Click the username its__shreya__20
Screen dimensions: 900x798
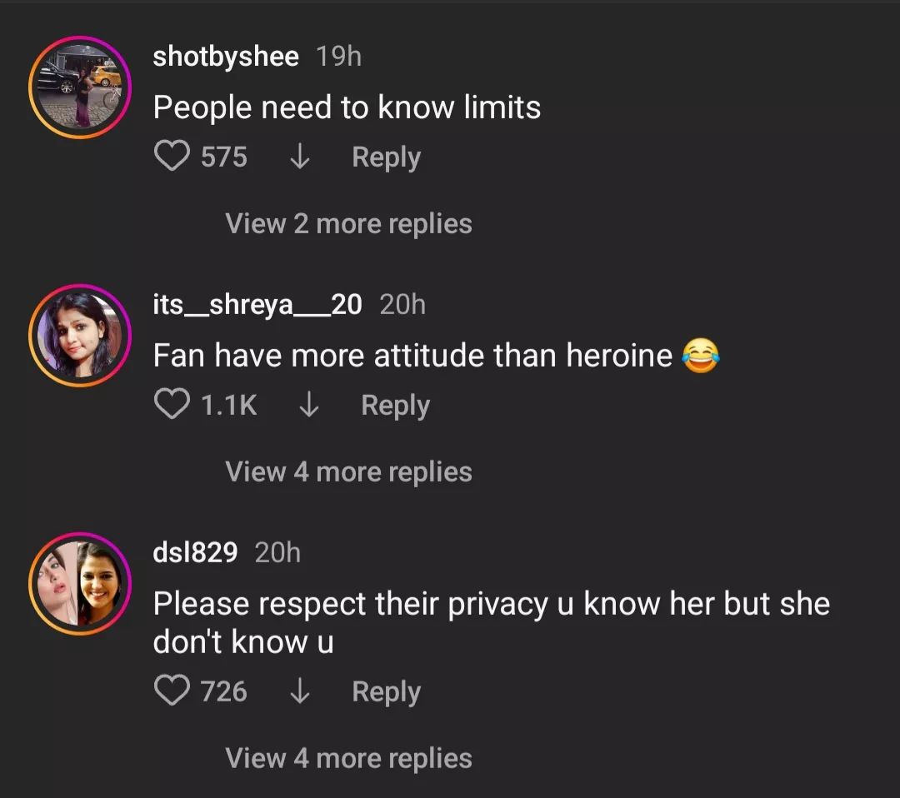point(257,304)
